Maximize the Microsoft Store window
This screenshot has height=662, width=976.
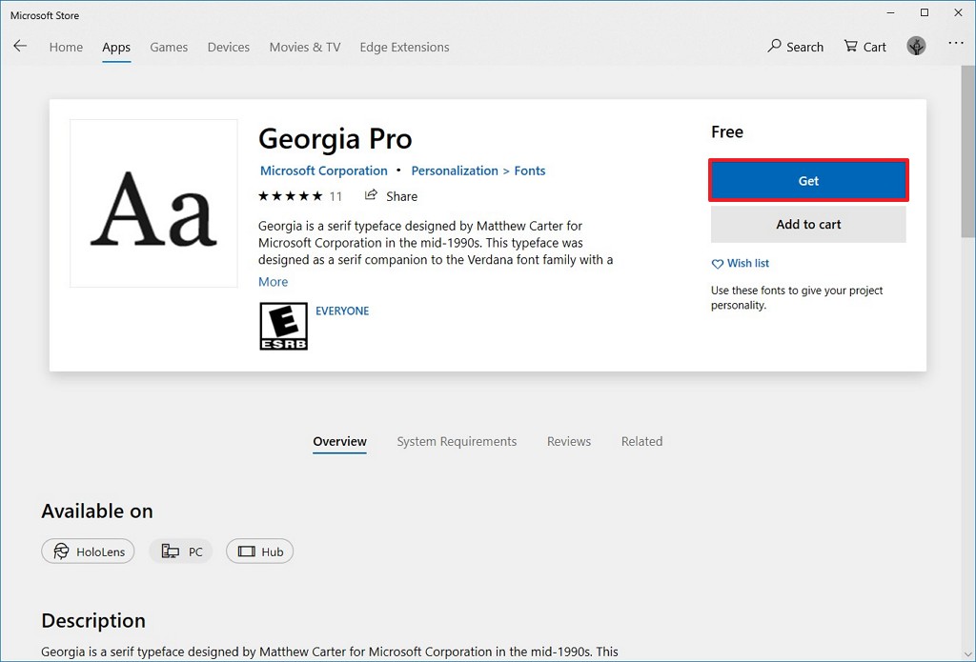pos(925,13)
